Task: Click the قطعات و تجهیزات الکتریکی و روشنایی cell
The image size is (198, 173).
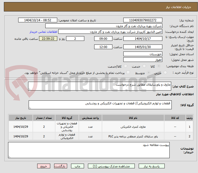Action: pos(67,127)
